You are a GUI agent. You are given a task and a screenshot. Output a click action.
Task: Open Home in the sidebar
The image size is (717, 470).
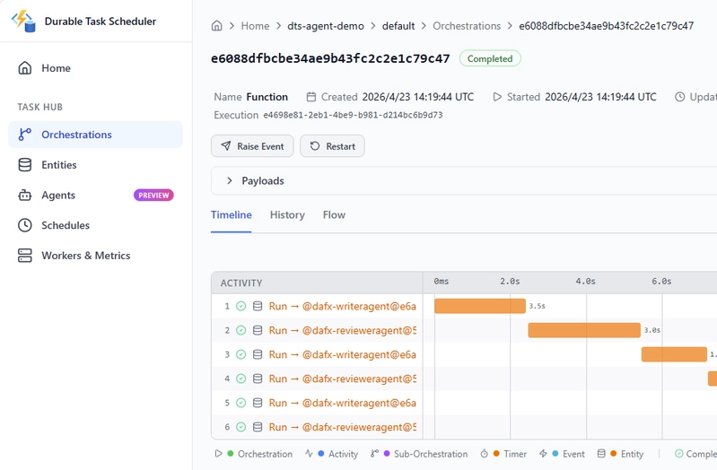point(95,67)
